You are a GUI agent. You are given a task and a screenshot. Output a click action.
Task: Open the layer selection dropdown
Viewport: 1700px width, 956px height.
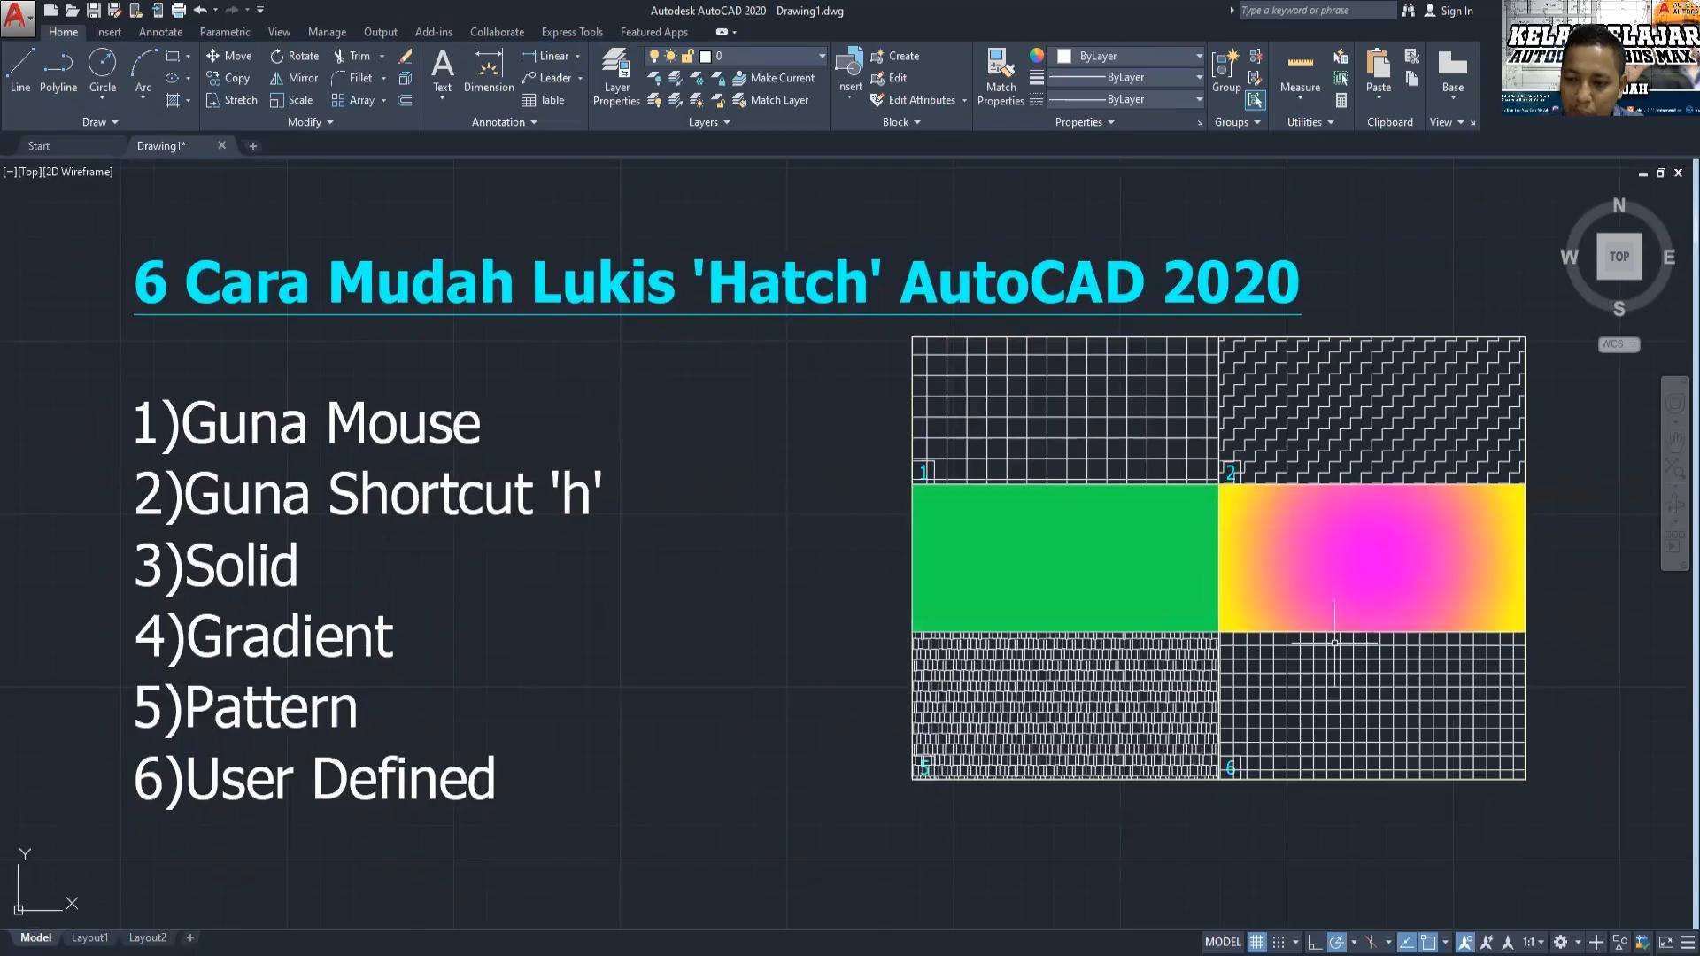click(736, 56)
